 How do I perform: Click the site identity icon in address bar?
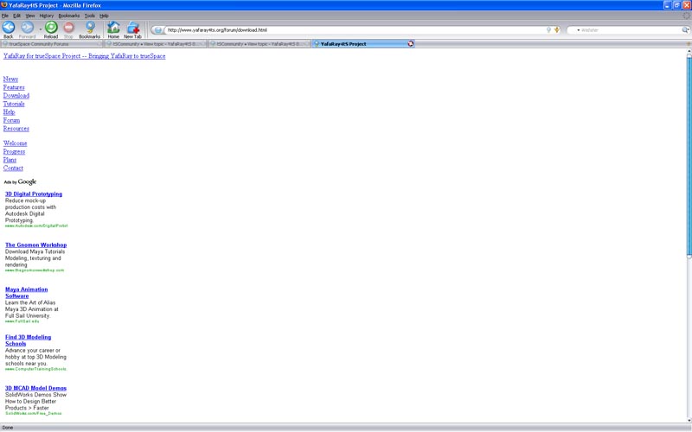157,30
